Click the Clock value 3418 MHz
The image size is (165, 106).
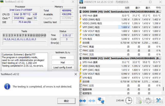click(19, 18)
